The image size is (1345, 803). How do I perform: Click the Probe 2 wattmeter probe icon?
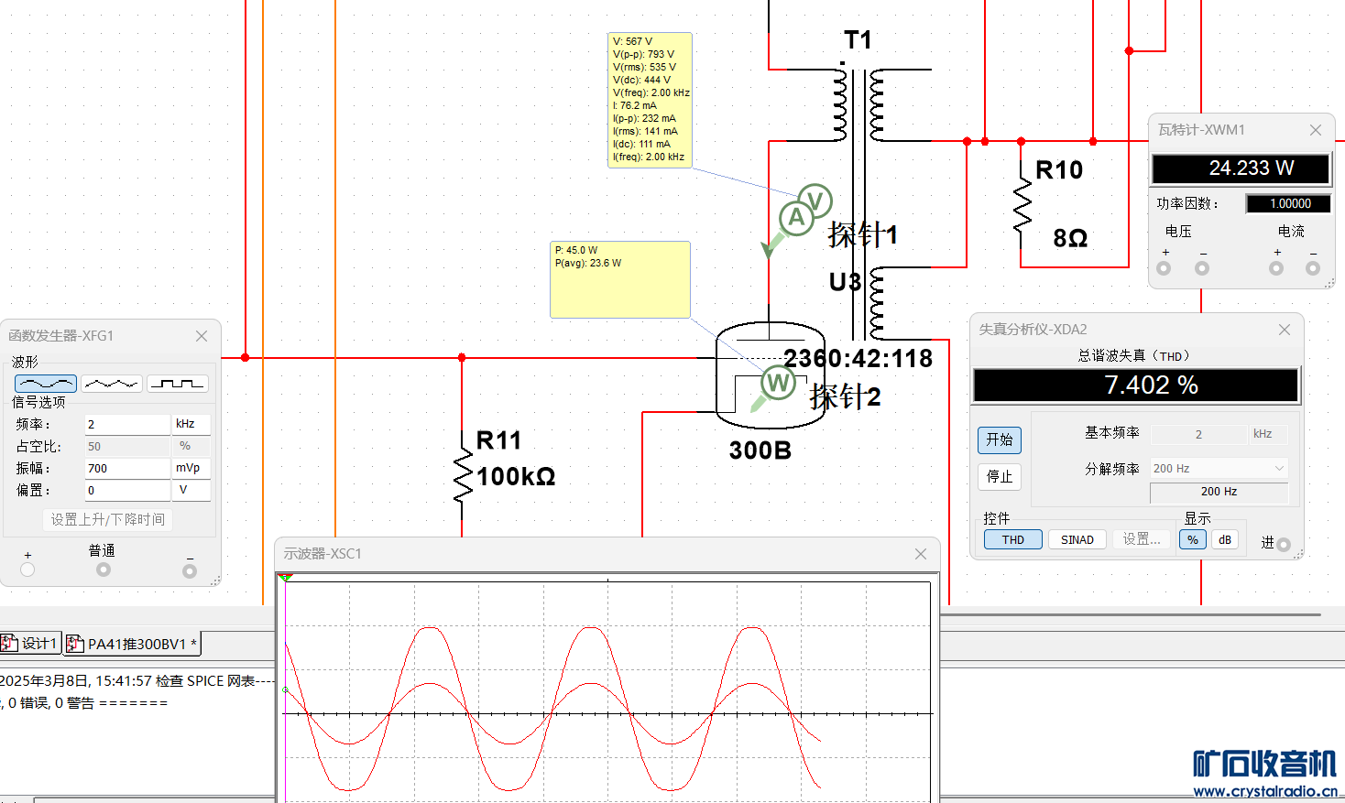778,383
